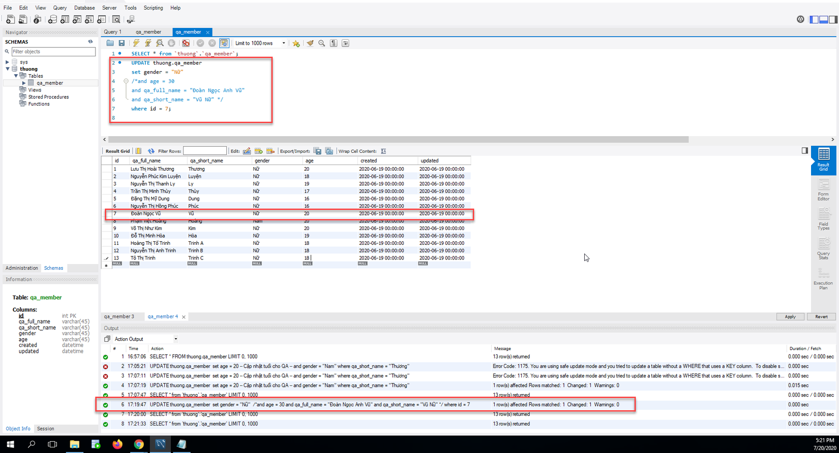Import records from external file icon
The image size is (839, 453).
tap(329, 151)
